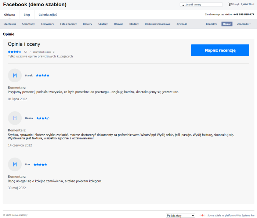The image size is (257, 218).
Task: Open the Polish złoty currency dropdown
Action: coord(180,216)
